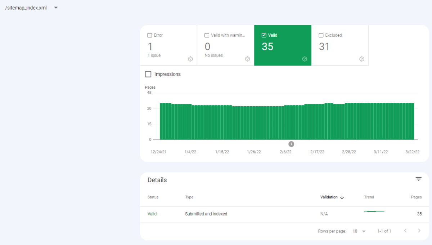Open the sitemap_index.xml dropdown arrow
Viewport: 432px width, 245px height.
click(x=56, y=8)
